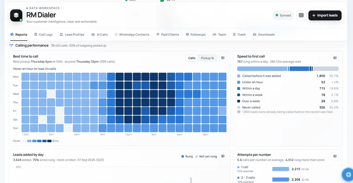
Task: Click the Synced status pill
Action: (x=283, y=15)
